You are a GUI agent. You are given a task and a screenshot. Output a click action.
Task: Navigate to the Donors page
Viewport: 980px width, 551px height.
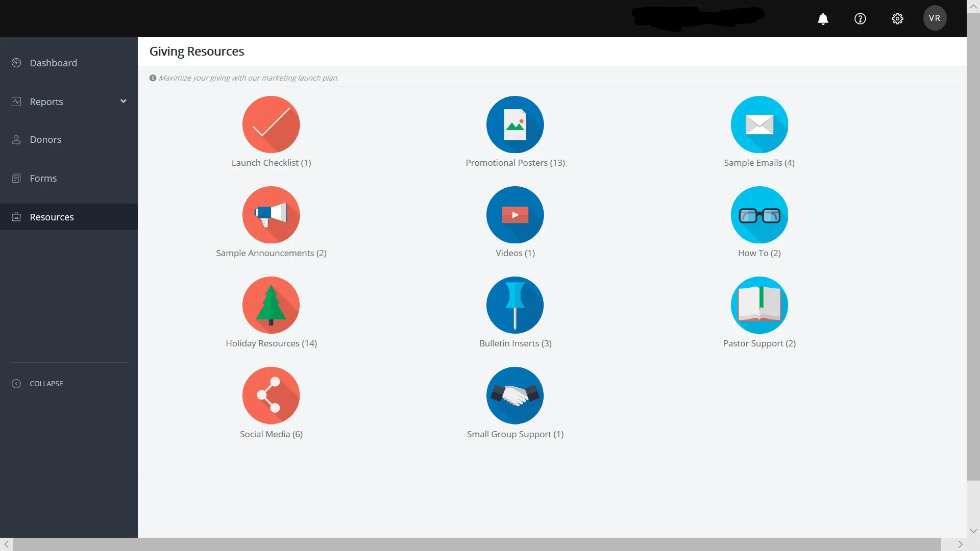45,139
